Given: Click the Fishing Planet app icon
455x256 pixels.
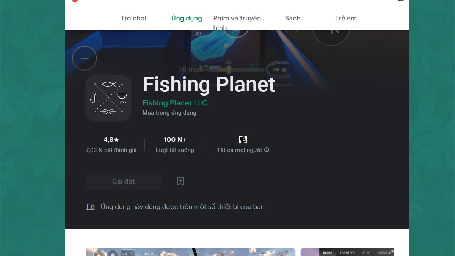Looking at the screenshot, I should pyautogui.click(x=108, y=98).
